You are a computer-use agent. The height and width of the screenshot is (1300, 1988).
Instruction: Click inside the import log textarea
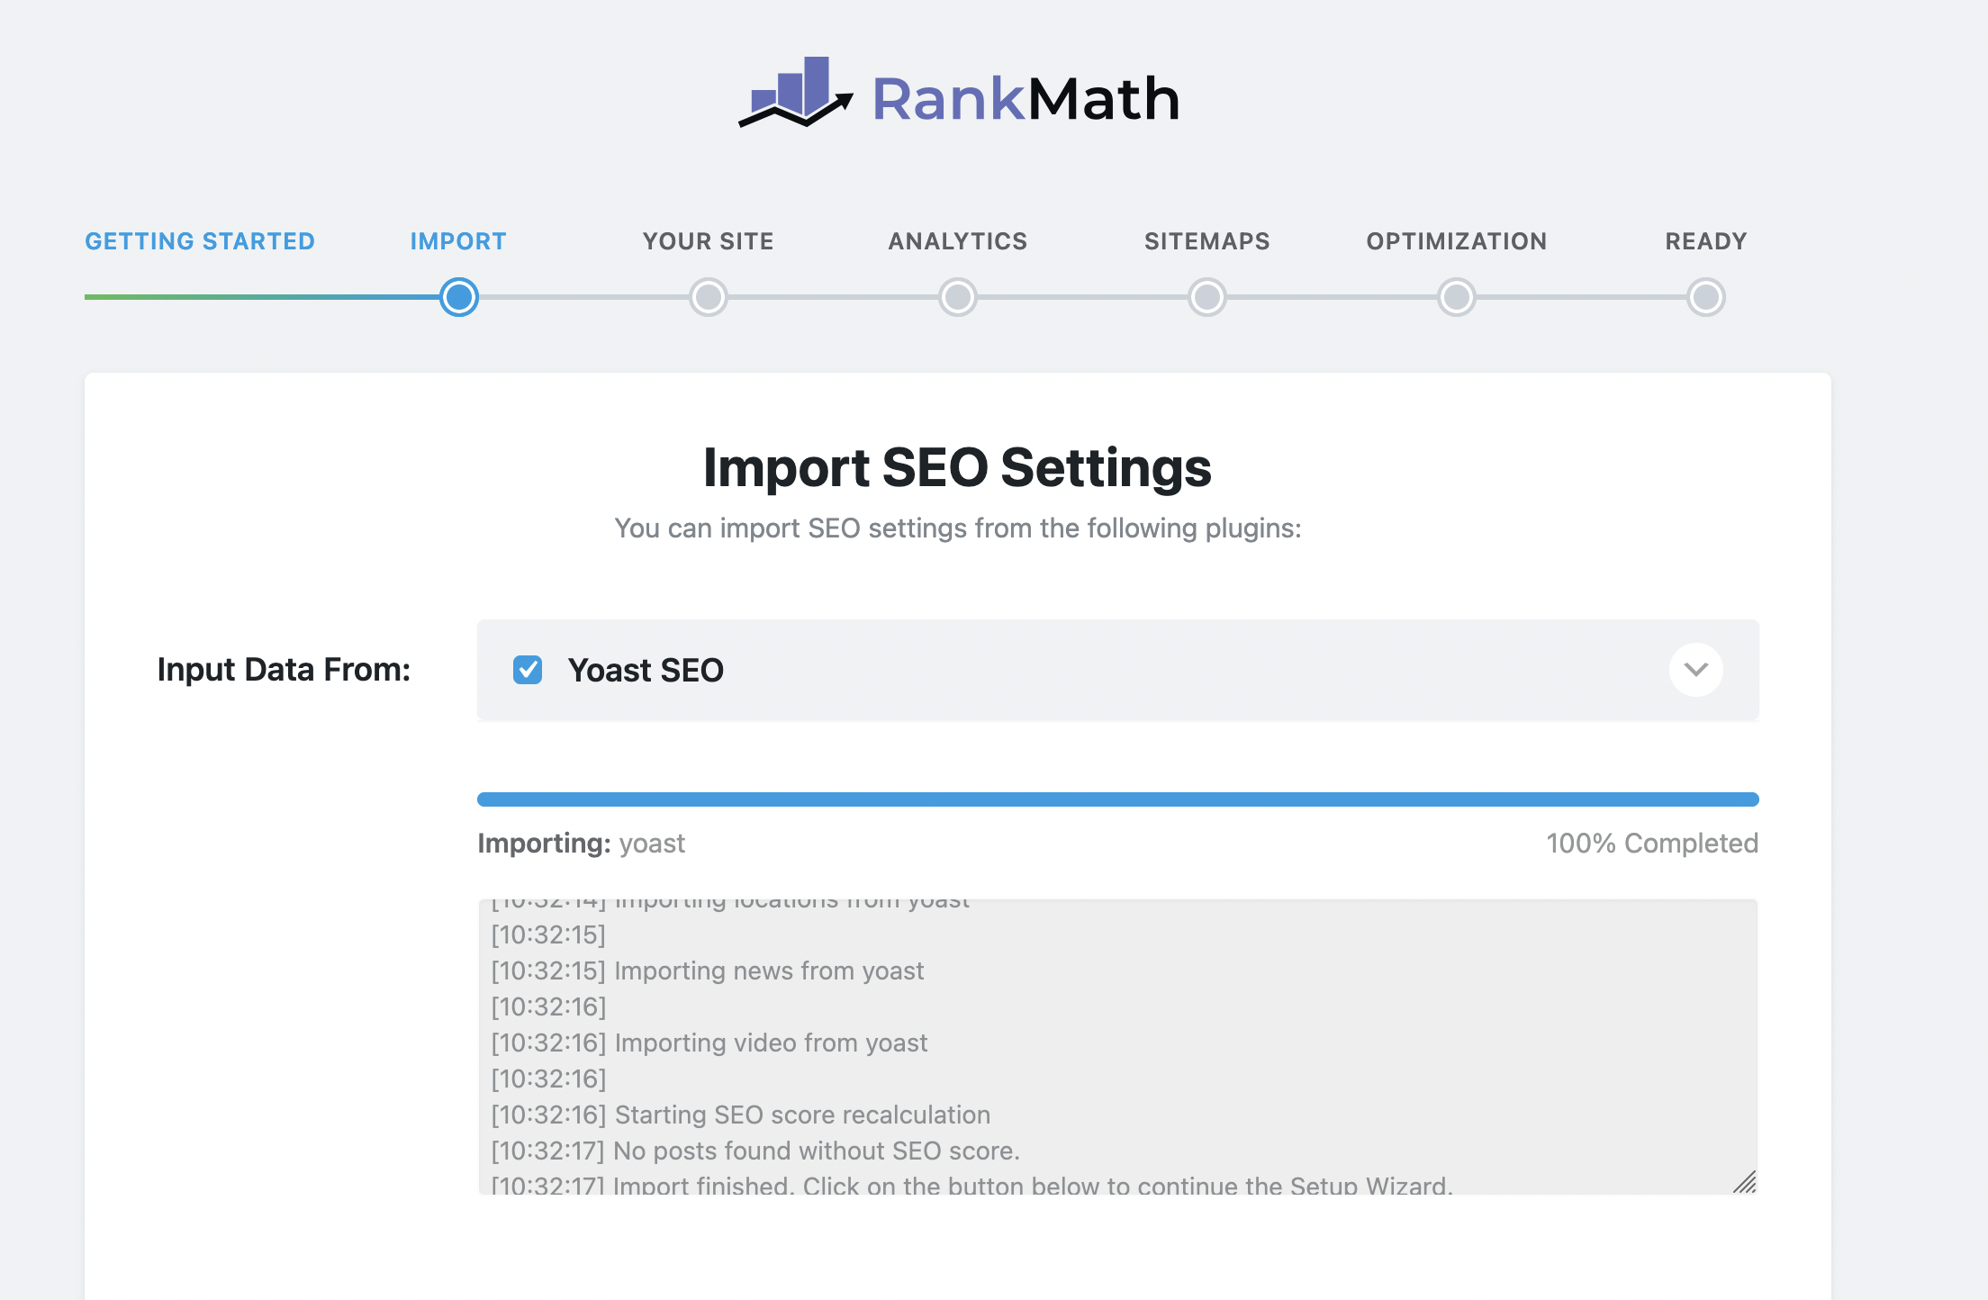pos(1117,1046)
